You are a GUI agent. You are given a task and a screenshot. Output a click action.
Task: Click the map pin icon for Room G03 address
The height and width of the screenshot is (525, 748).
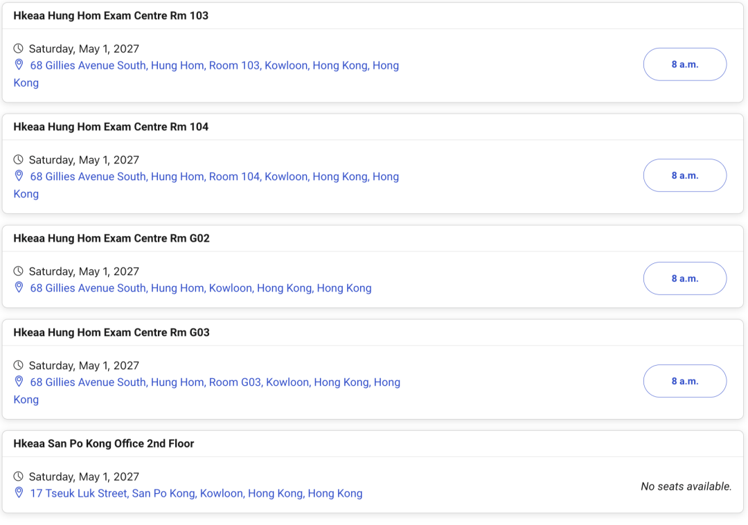[19, 381]
